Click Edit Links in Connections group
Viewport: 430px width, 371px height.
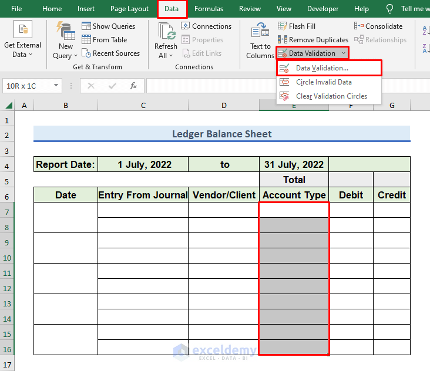pyautogui.click(x=202, y=53)
